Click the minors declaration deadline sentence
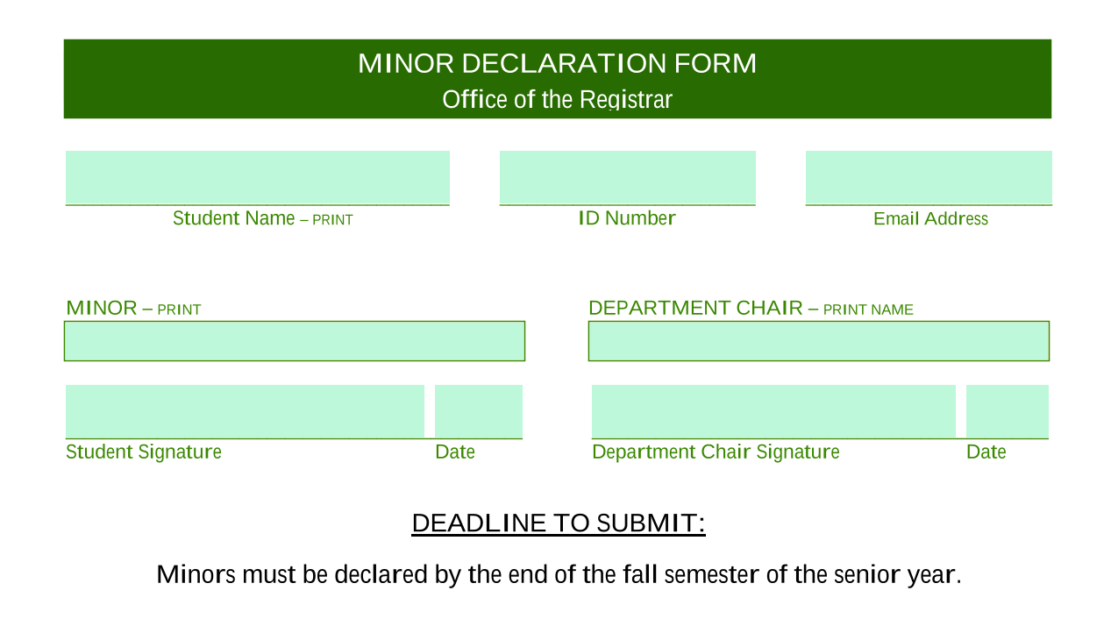1118x619 pixels. (559, 575)
